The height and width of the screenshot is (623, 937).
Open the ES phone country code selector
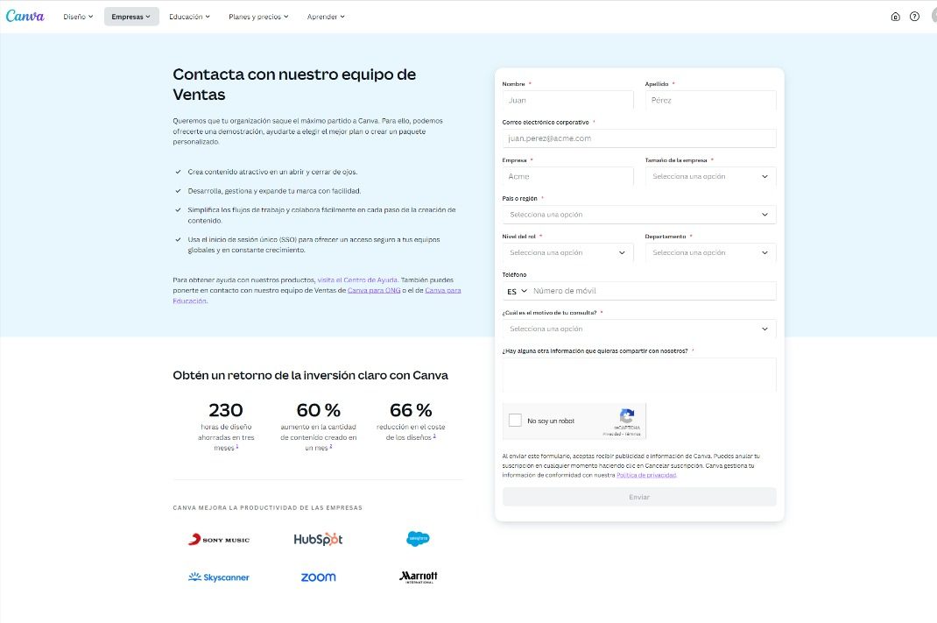(x=517, y=290)
